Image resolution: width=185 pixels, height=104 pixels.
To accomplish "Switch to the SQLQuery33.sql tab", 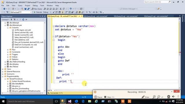I will [x=126, y=16].
